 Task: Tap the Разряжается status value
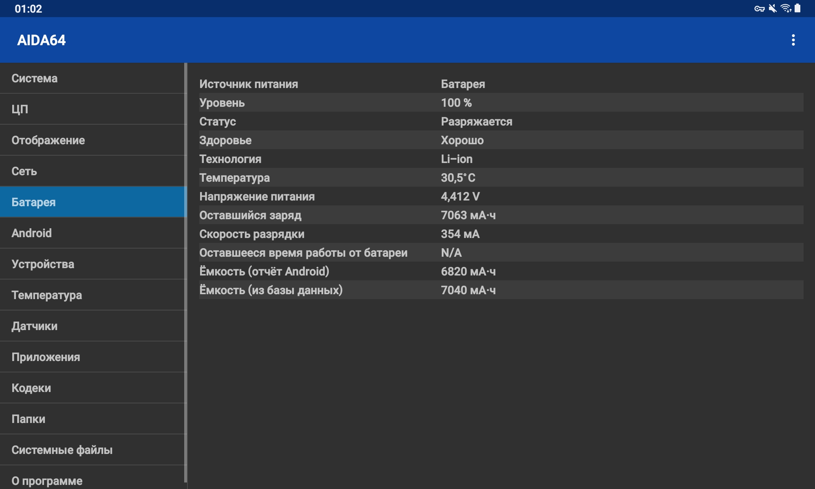tap(477, 121)
